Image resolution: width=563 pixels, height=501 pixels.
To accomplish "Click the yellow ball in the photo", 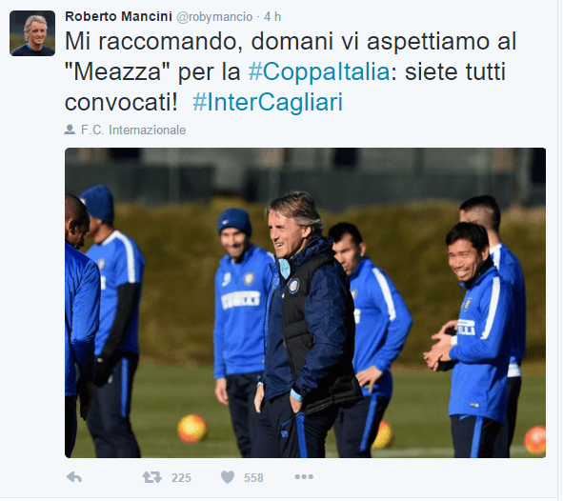I will [192, 429].
